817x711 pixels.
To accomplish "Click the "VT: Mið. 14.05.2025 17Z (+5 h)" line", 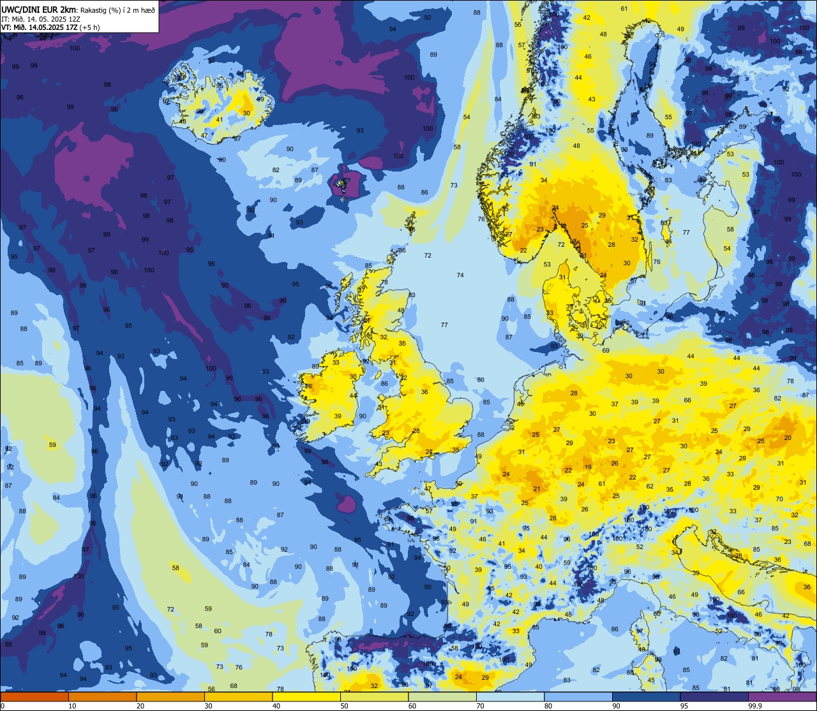I will 50,27.
